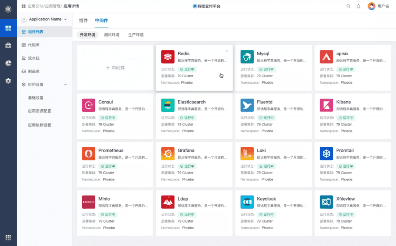Click the Redis middleware icon
The height and width of the screenshot is (246, 396).
click(x=168, y=57)
